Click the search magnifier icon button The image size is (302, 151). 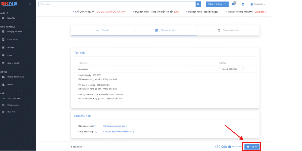pos(198,4)
